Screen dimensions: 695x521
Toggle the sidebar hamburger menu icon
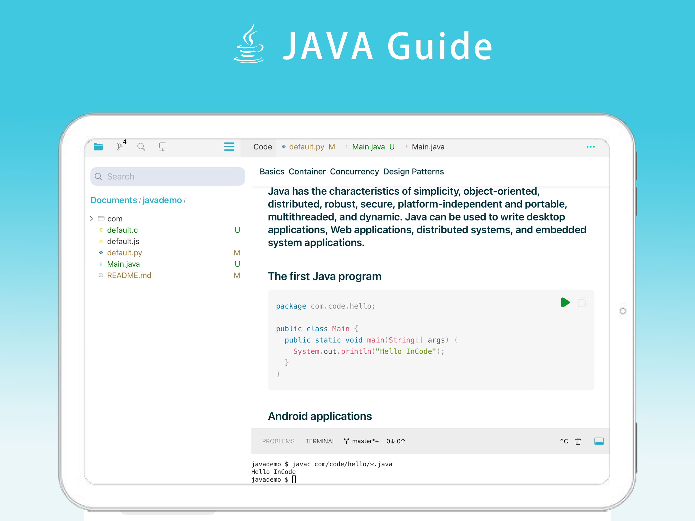229,147
